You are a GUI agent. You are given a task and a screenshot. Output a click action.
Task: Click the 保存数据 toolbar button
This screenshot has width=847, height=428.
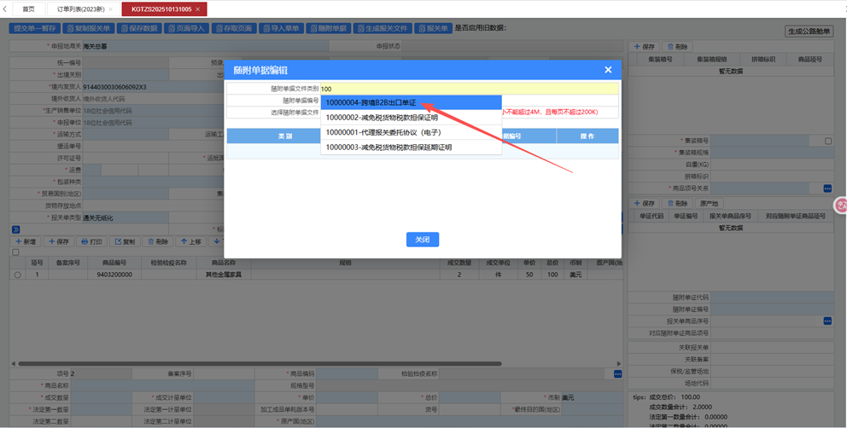[139, 28]
